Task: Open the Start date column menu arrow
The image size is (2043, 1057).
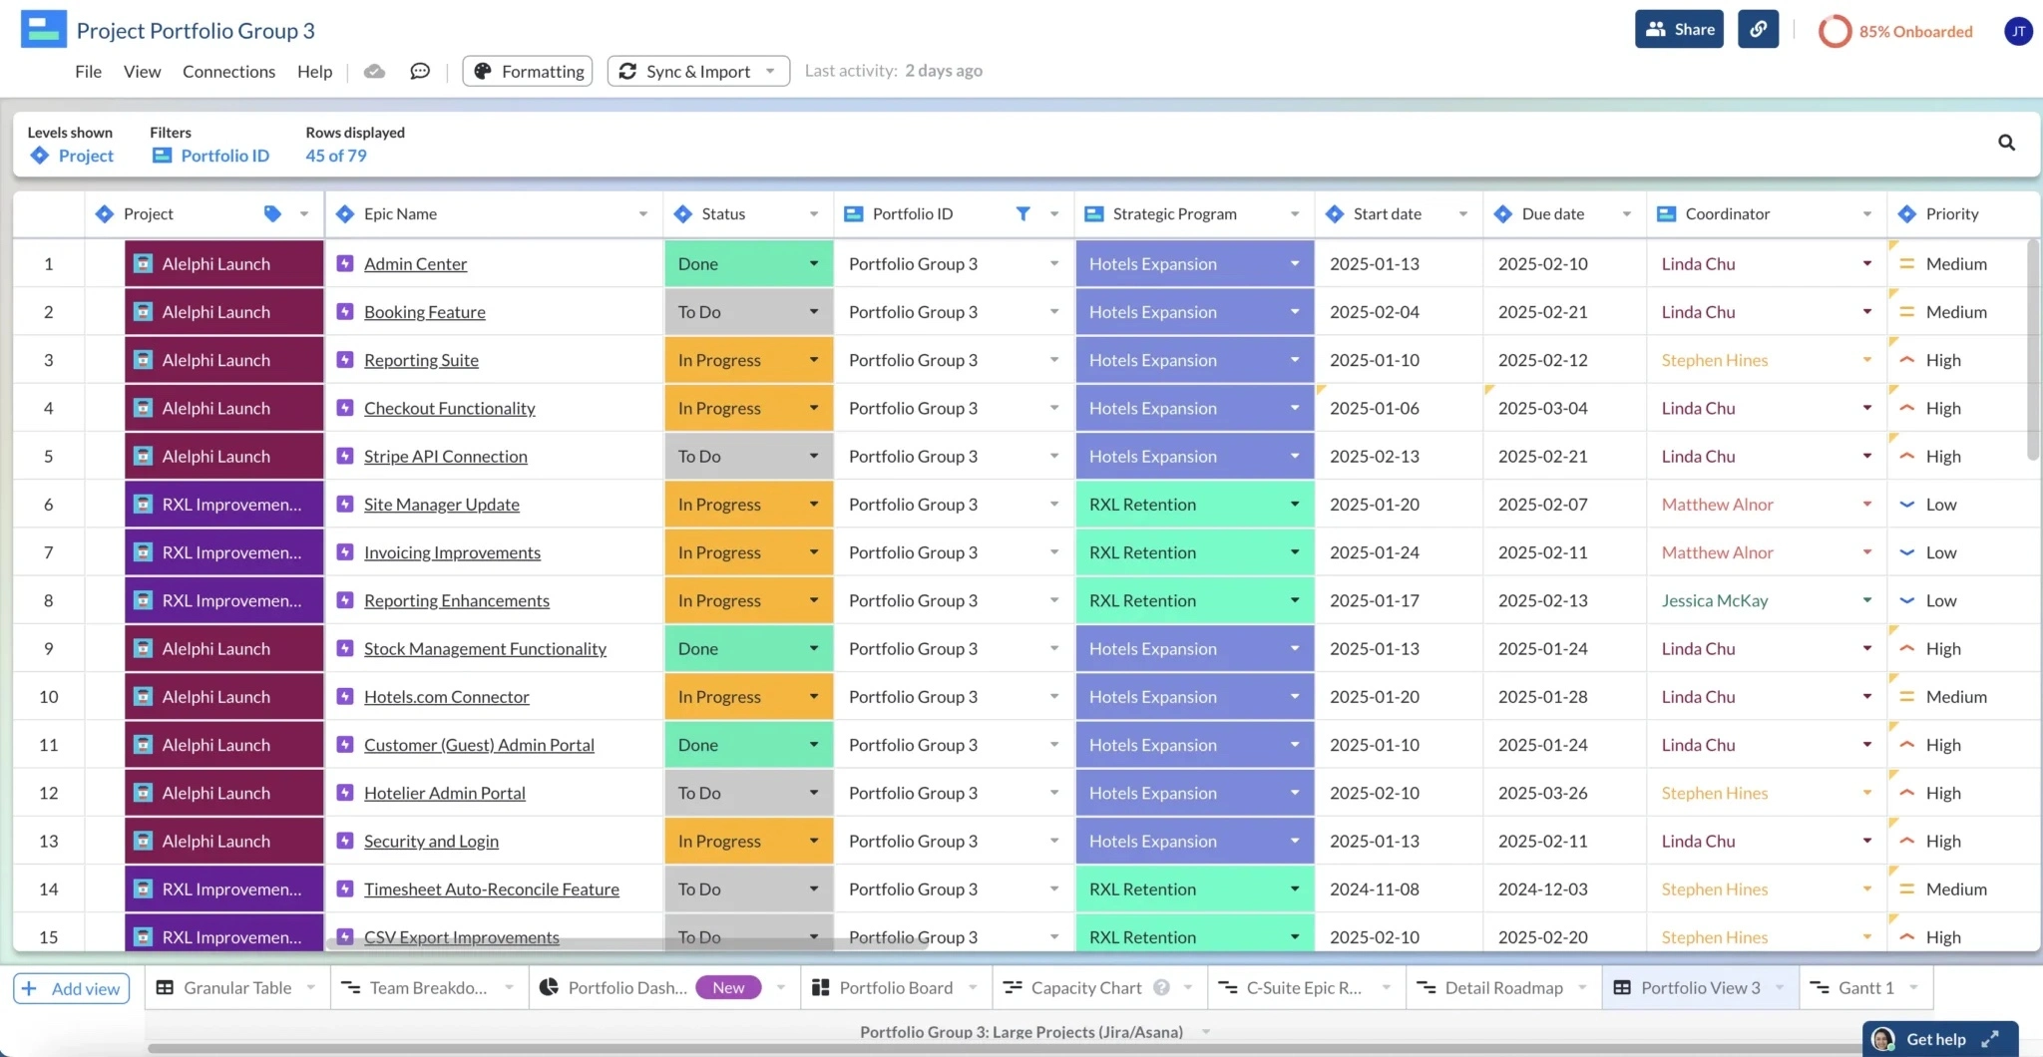Action: [1463, 213]
